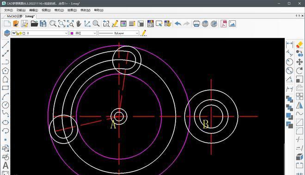Click the floppy disk Save icon
Screen dimensions: 305x175
pos(24,24)
